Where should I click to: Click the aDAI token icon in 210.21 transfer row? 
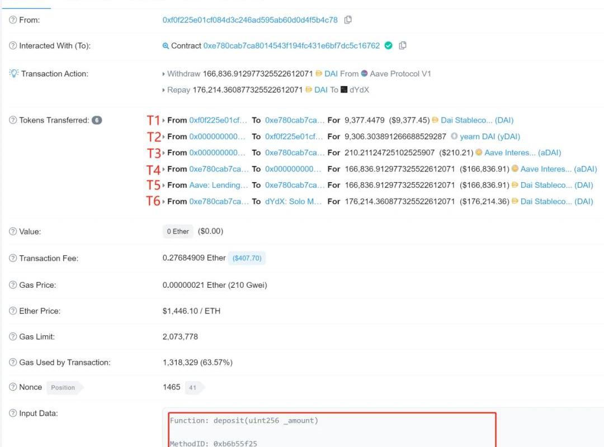coord(478,152)
